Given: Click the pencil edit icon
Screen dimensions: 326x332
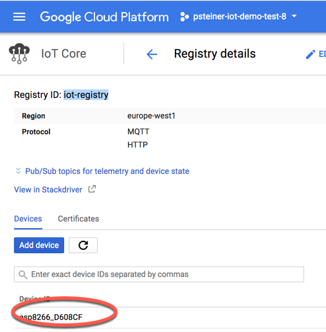Looking at the screenshot, I should coord(310,54).
